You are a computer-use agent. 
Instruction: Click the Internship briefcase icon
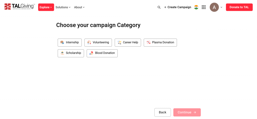(x=62, y=42)
